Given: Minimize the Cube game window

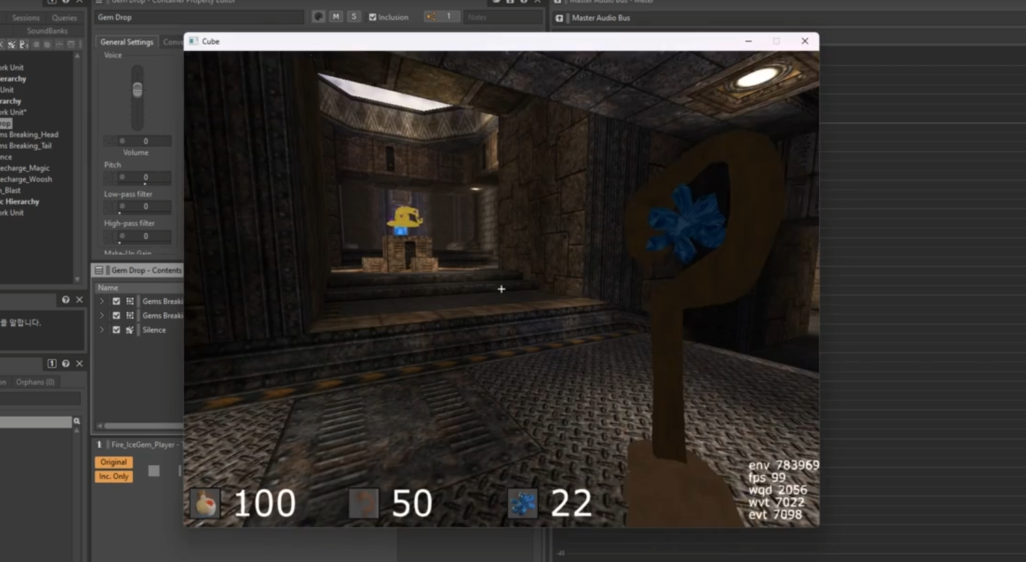Looking at the screenshot, I should (x=749, y=42).
